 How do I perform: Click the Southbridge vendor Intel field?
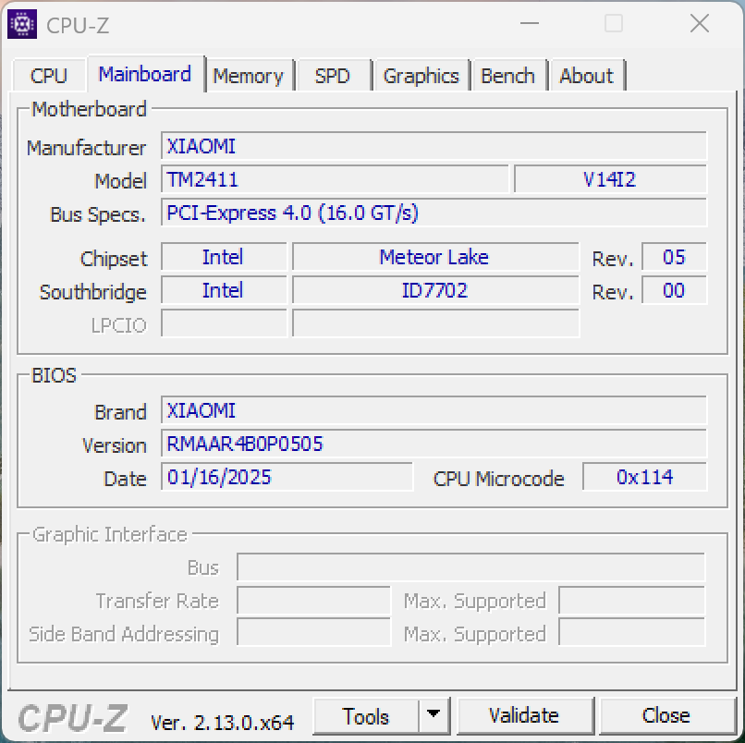click(224, 290)
